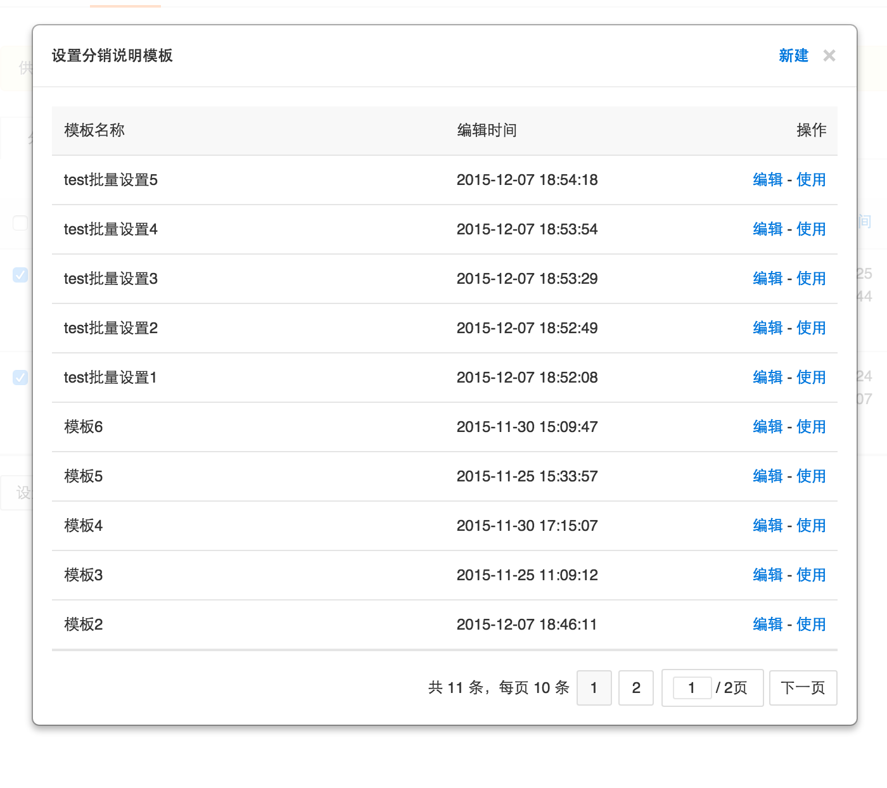Toggle the first checked row checkbox behind dialog
Screen dimensions: 887x788
[20, 274]
